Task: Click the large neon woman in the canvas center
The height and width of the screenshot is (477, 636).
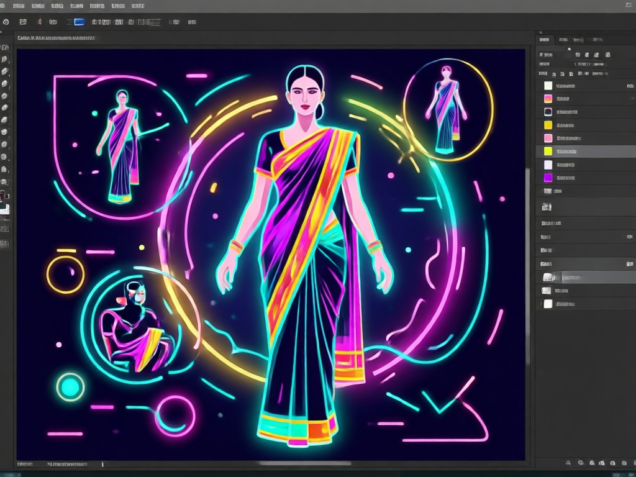Action: [305, 255]
